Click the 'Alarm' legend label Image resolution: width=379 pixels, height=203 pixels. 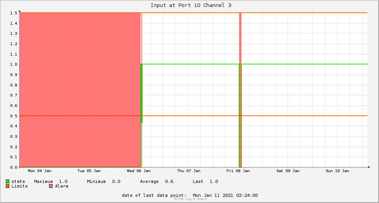62,186
